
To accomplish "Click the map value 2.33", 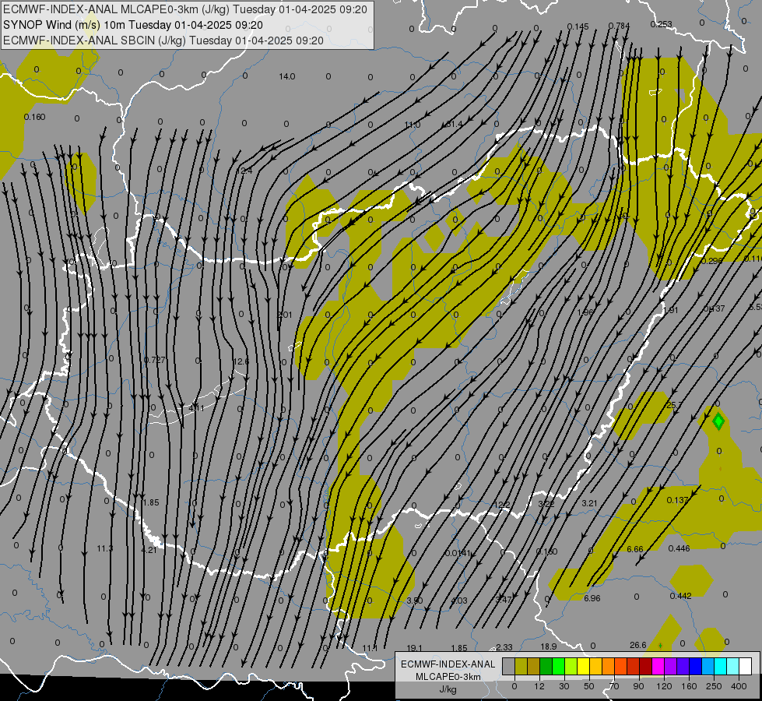I will tap(504, 647).
